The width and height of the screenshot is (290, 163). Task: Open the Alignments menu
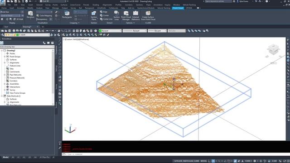point(107,5)
